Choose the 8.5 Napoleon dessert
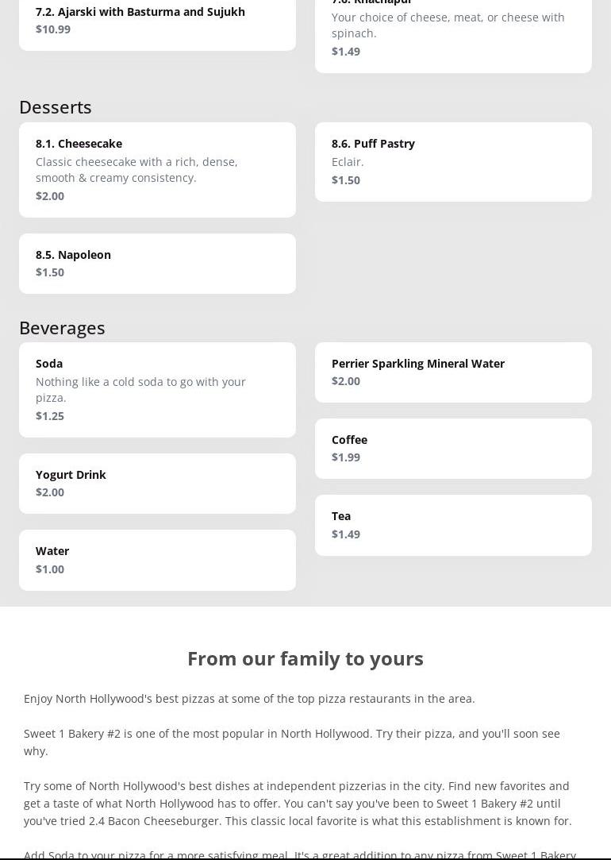Screen dimensions: 611x860 point(157,263)
